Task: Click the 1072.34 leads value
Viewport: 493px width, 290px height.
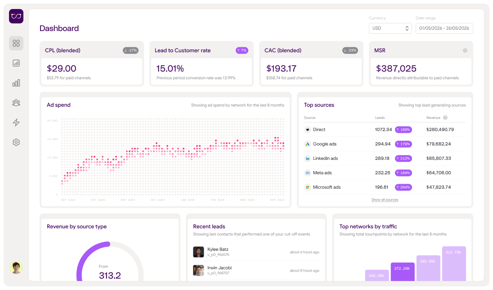Action: 383,129
